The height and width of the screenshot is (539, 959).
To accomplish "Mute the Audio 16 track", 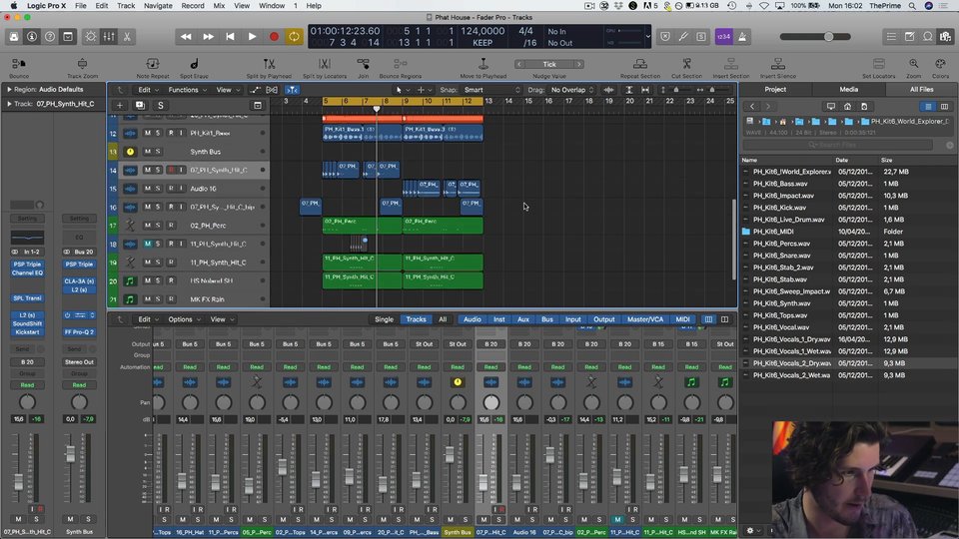I will (x=148, y=189).
